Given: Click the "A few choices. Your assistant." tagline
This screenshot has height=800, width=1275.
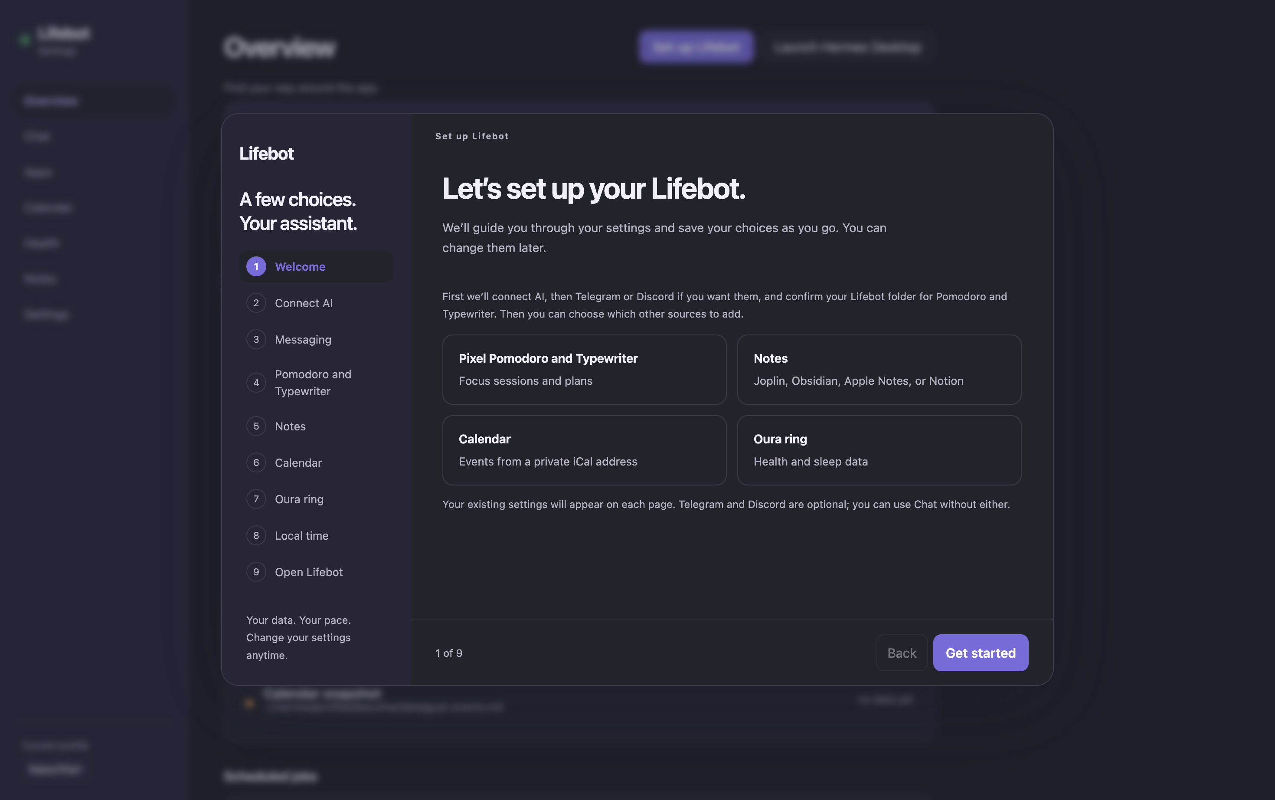Looking at the screenshot, I should point(298,211).
